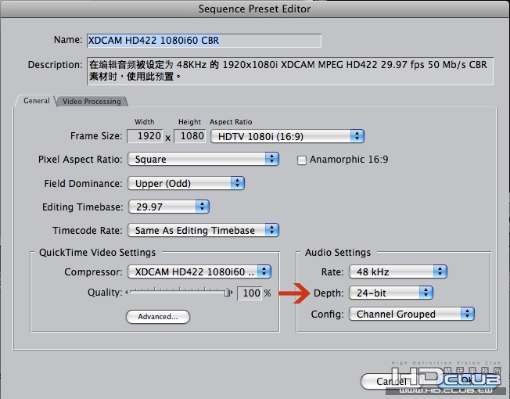Expand the Field Dominance Upper (Odd) menu
This screenshot has width=510, height=399.
(x=185, y=183)
